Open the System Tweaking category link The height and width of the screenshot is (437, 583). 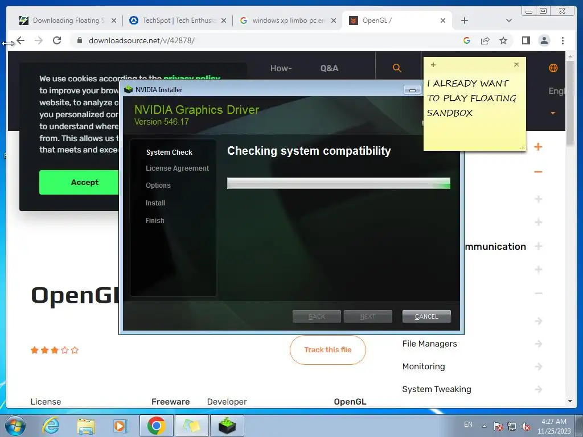[437, 389]
